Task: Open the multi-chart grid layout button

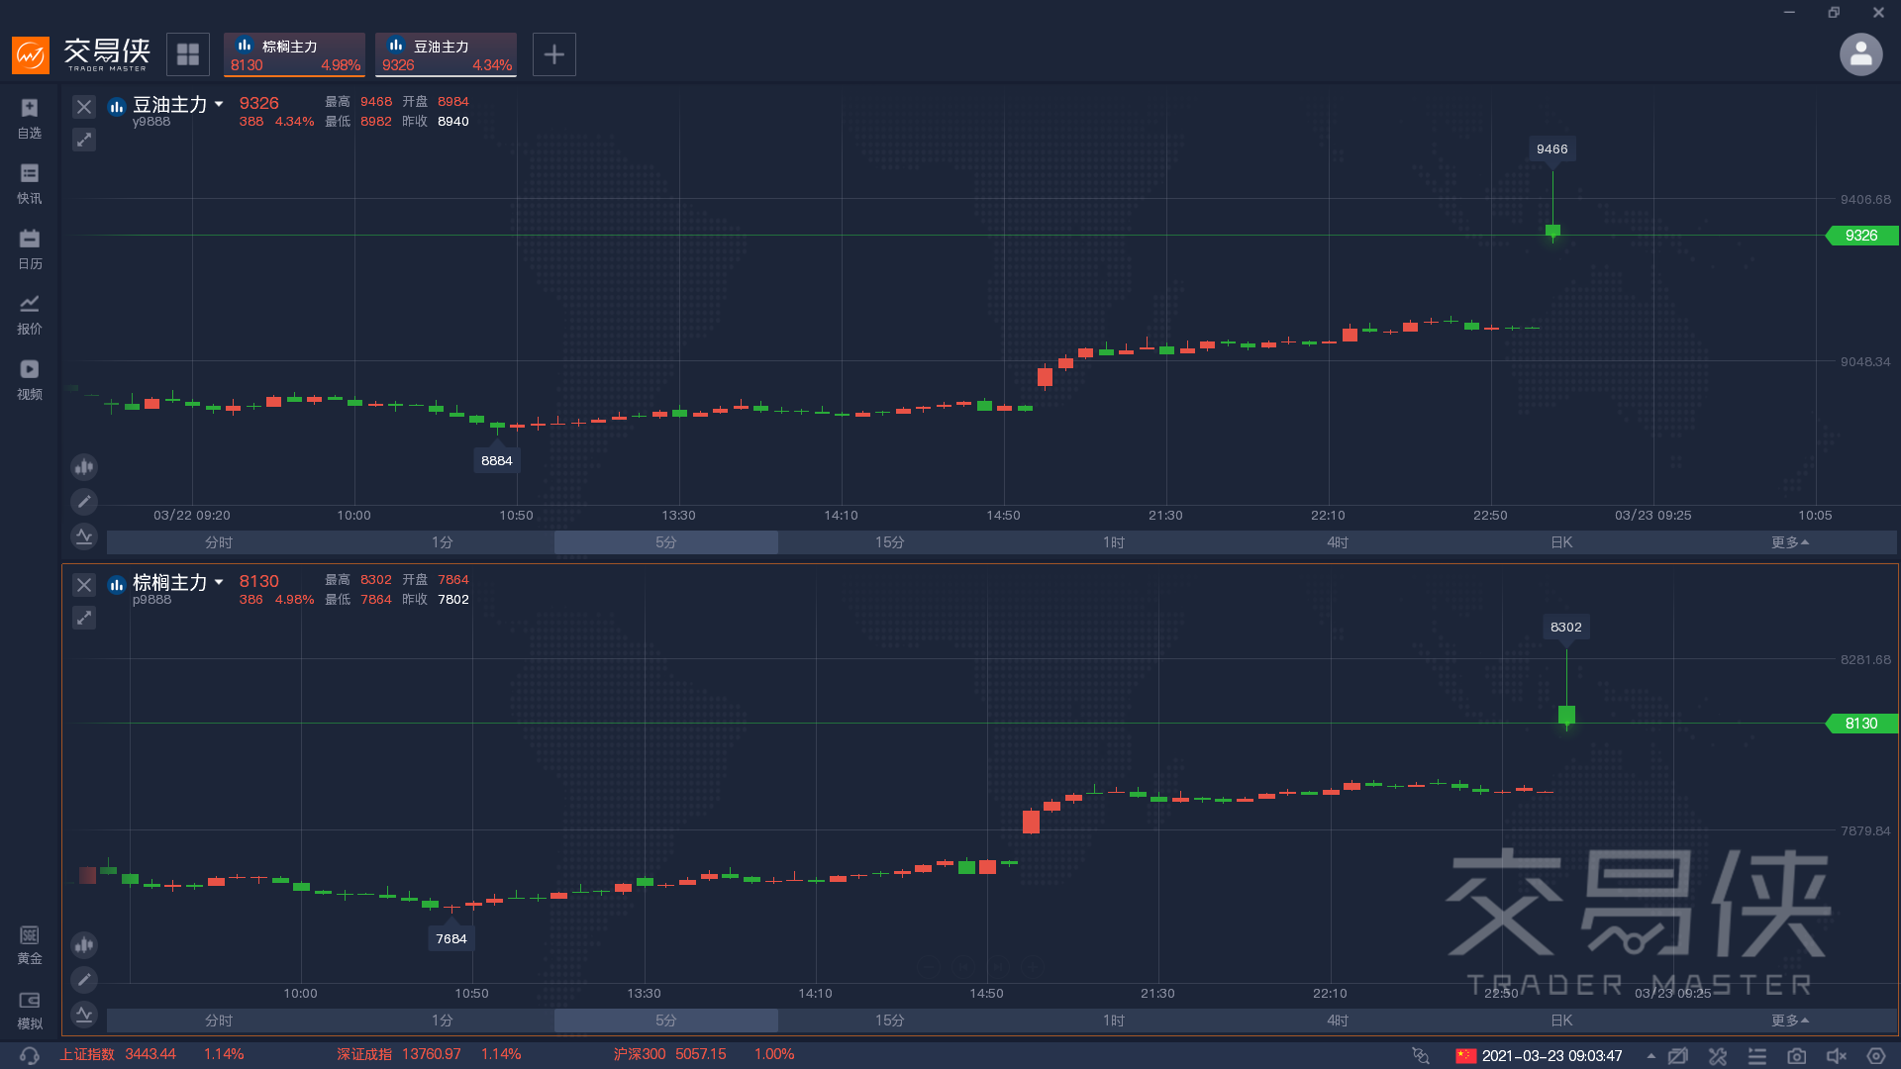Action: pos(188,54)
